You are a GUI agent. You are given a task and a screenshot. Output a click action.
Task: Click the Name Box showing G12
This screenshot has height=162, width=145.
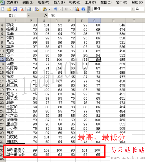(13, 15)
